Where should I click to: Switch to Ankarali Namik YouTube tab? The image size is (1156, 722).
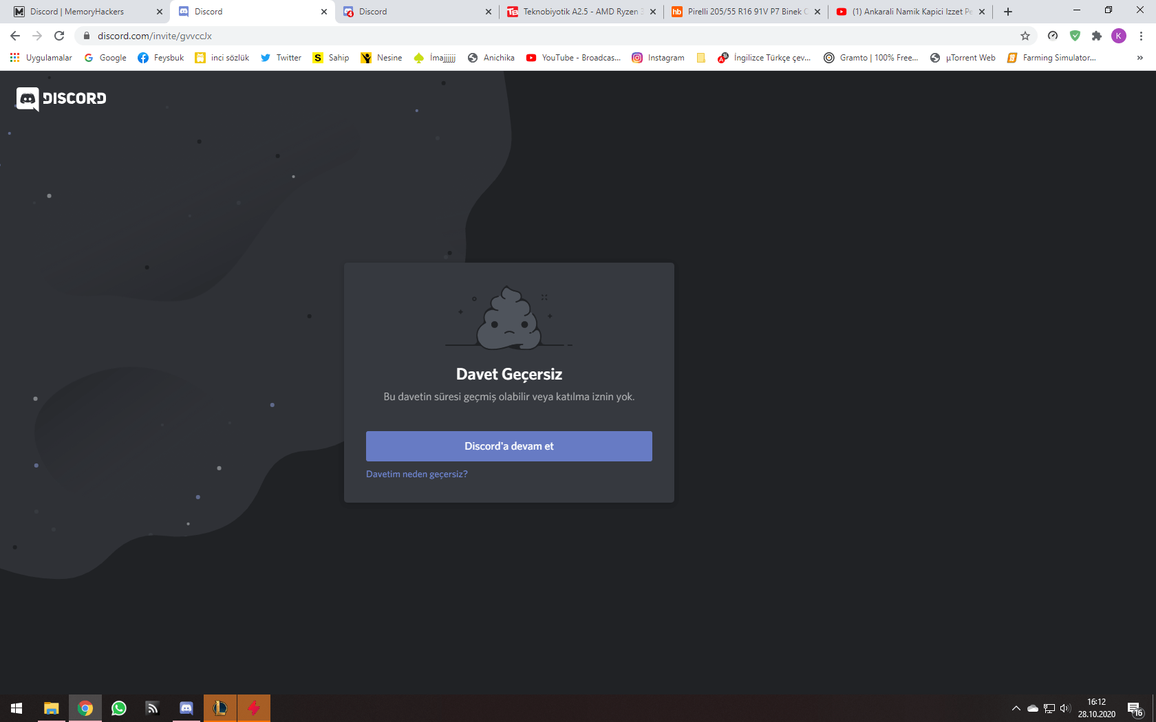(x=910, y=12)
